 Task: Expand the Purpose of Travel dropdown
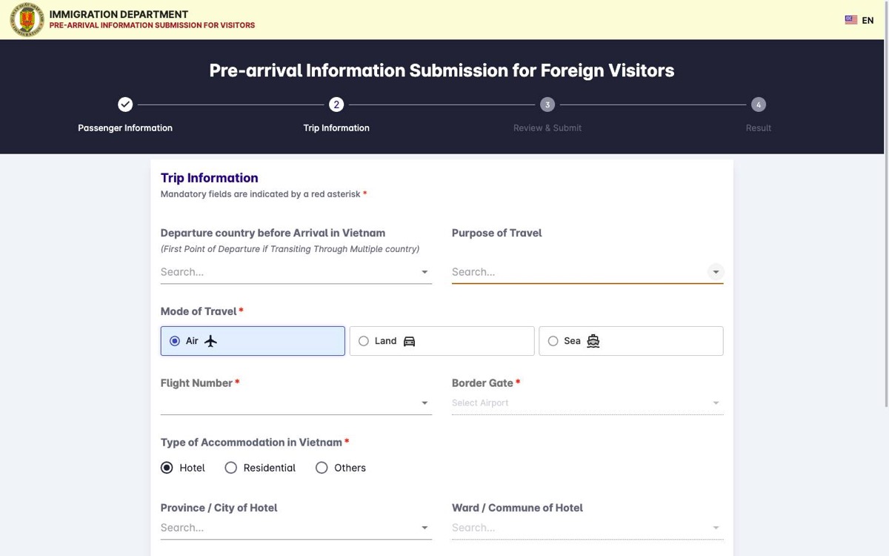[716, 272]
